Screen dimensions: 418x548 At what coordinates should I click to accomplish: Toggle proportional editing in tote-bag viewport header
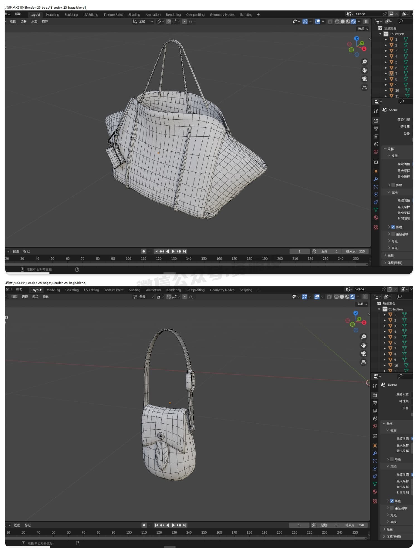pyautogui.click(x=184, y=21)
